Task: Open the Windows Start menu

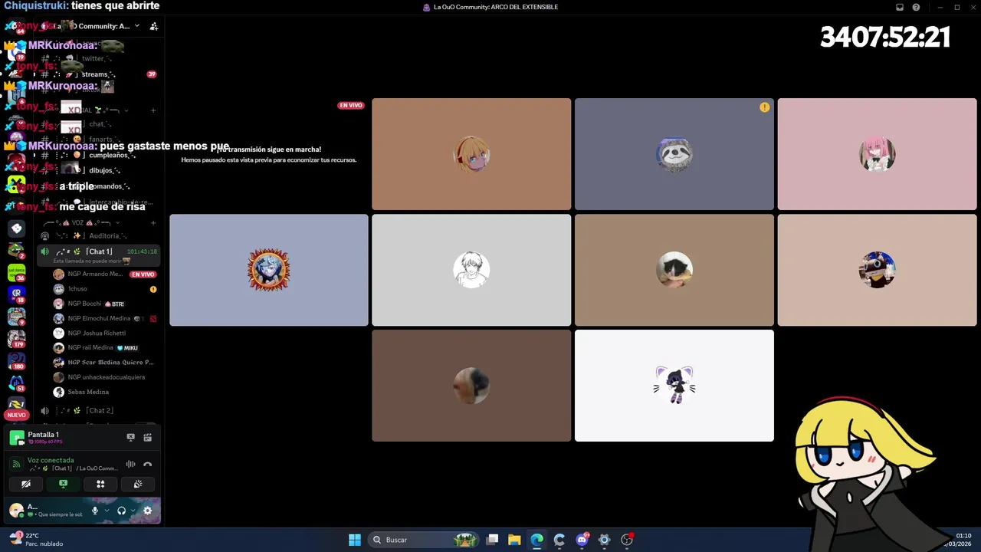Action: coord(355,540)
